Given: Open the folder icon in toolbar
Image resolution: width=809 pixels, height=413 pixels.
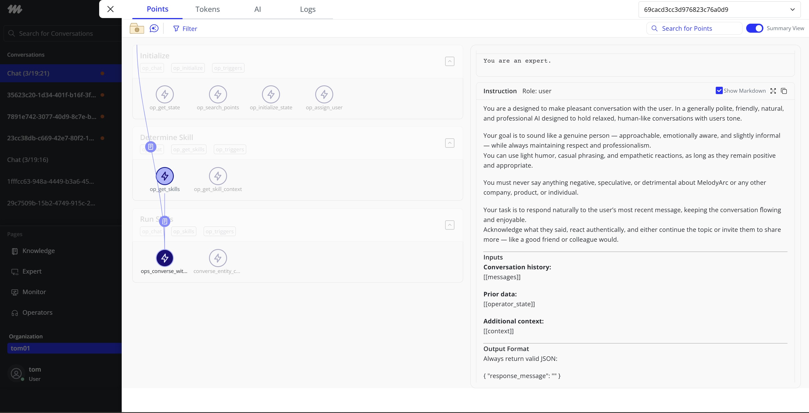Looking at the screenshot, I should pyautogui.click(x=137, y=28).
